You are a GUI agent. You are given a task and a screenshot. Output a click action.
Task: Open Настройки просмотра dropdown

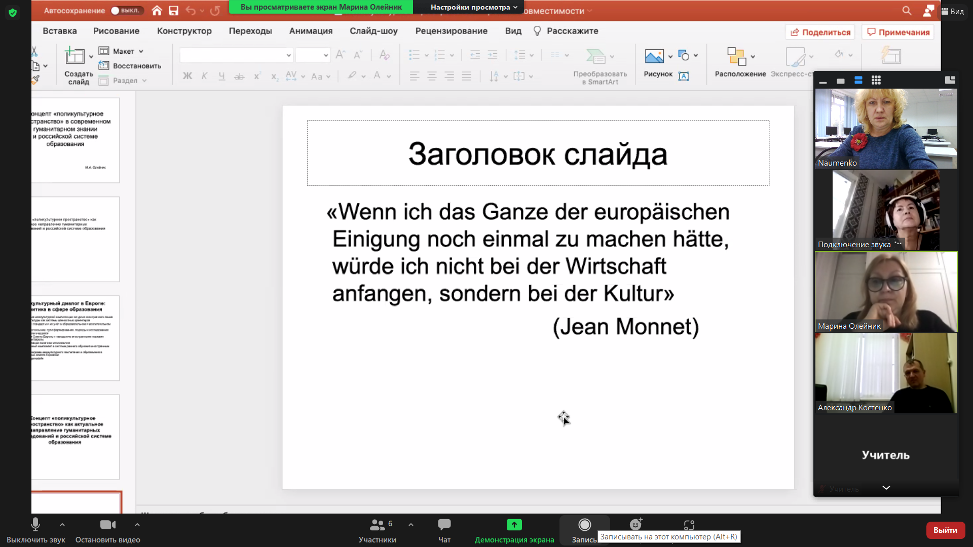click(x=473, y=7)
